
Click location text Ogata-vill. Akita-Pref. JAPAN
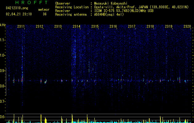[x=121, y=7]
